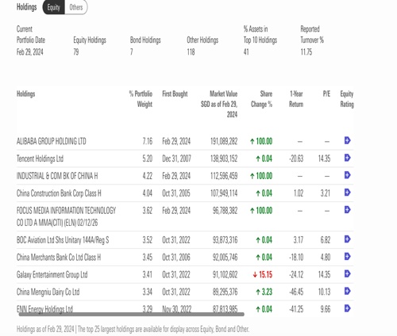Image resolution: width=397 pixels, height=336 pixels.
Task: Sort by Market Value SGD column header
Action: pos(219,104)
